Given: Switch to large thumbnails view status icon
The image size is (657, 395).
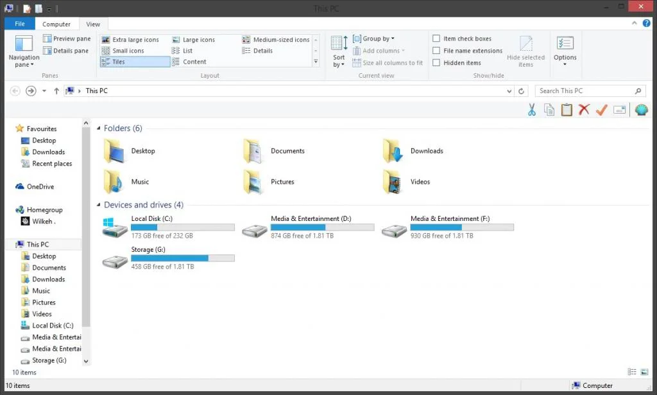Looking at the screenshot, I should coord(644,372).
